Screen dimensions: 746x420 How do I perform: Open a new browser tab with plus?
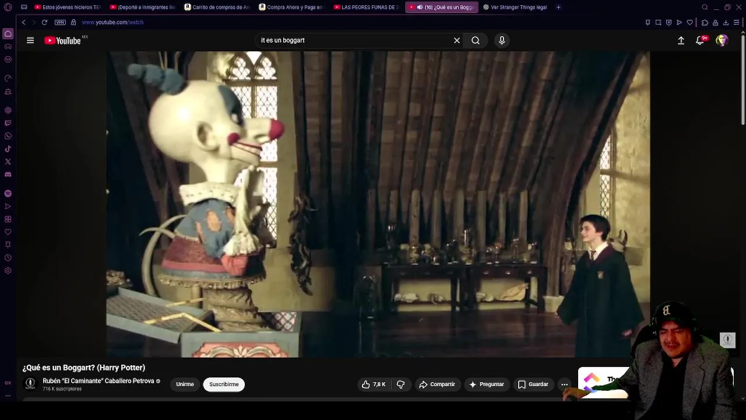tap(558, 8)
